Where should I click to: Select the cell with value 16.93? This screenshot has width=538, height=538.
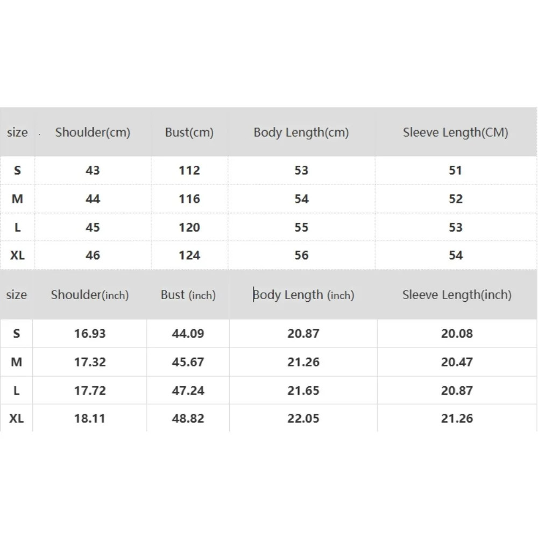point(90,334)
